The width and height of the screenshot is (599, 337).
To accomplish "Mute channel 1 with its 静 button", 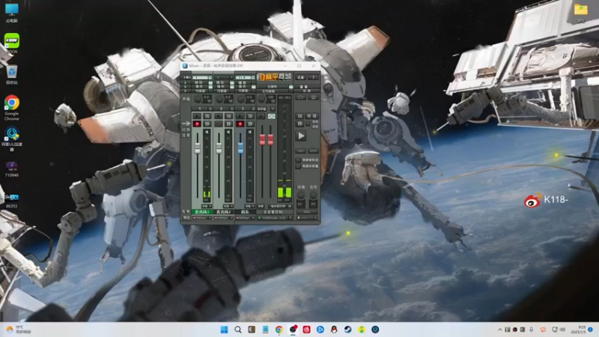I will click(x=207, y=124).
